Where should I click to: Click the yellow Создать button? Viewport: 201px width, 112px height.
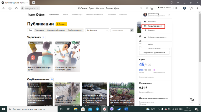coord(61,24)
